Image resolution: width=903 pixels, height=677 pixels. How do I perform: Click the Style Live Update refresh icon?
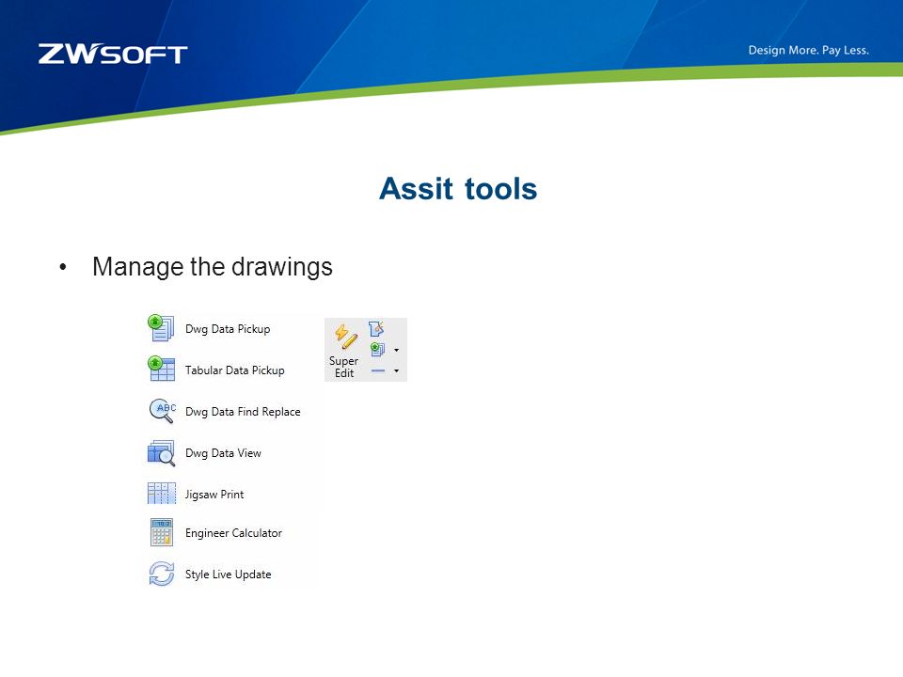coord(161,574)
